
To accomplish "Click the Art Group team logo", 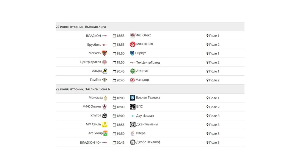I will (105, 133).
